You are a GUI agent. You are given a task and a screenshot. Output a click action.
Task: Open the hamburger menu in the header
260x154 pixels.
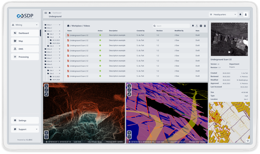pyautogui.click(x=45, y=13)
